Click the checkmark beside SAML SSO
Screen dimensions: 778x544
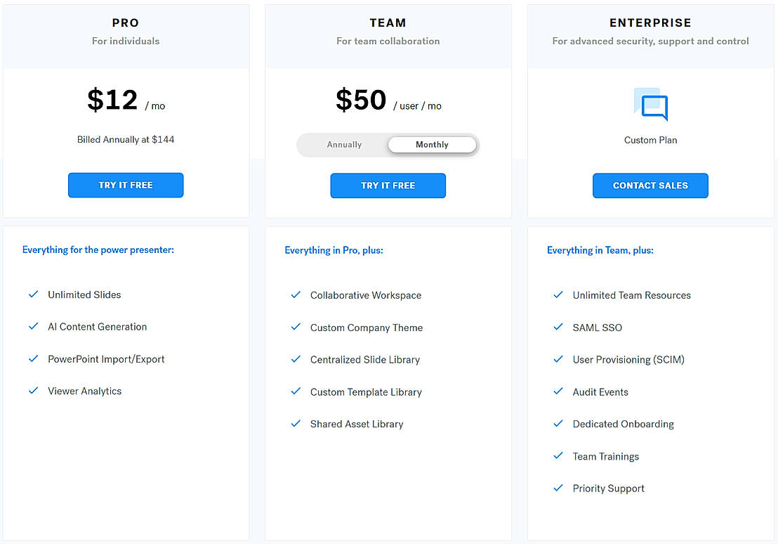click(x=558, y=328)
